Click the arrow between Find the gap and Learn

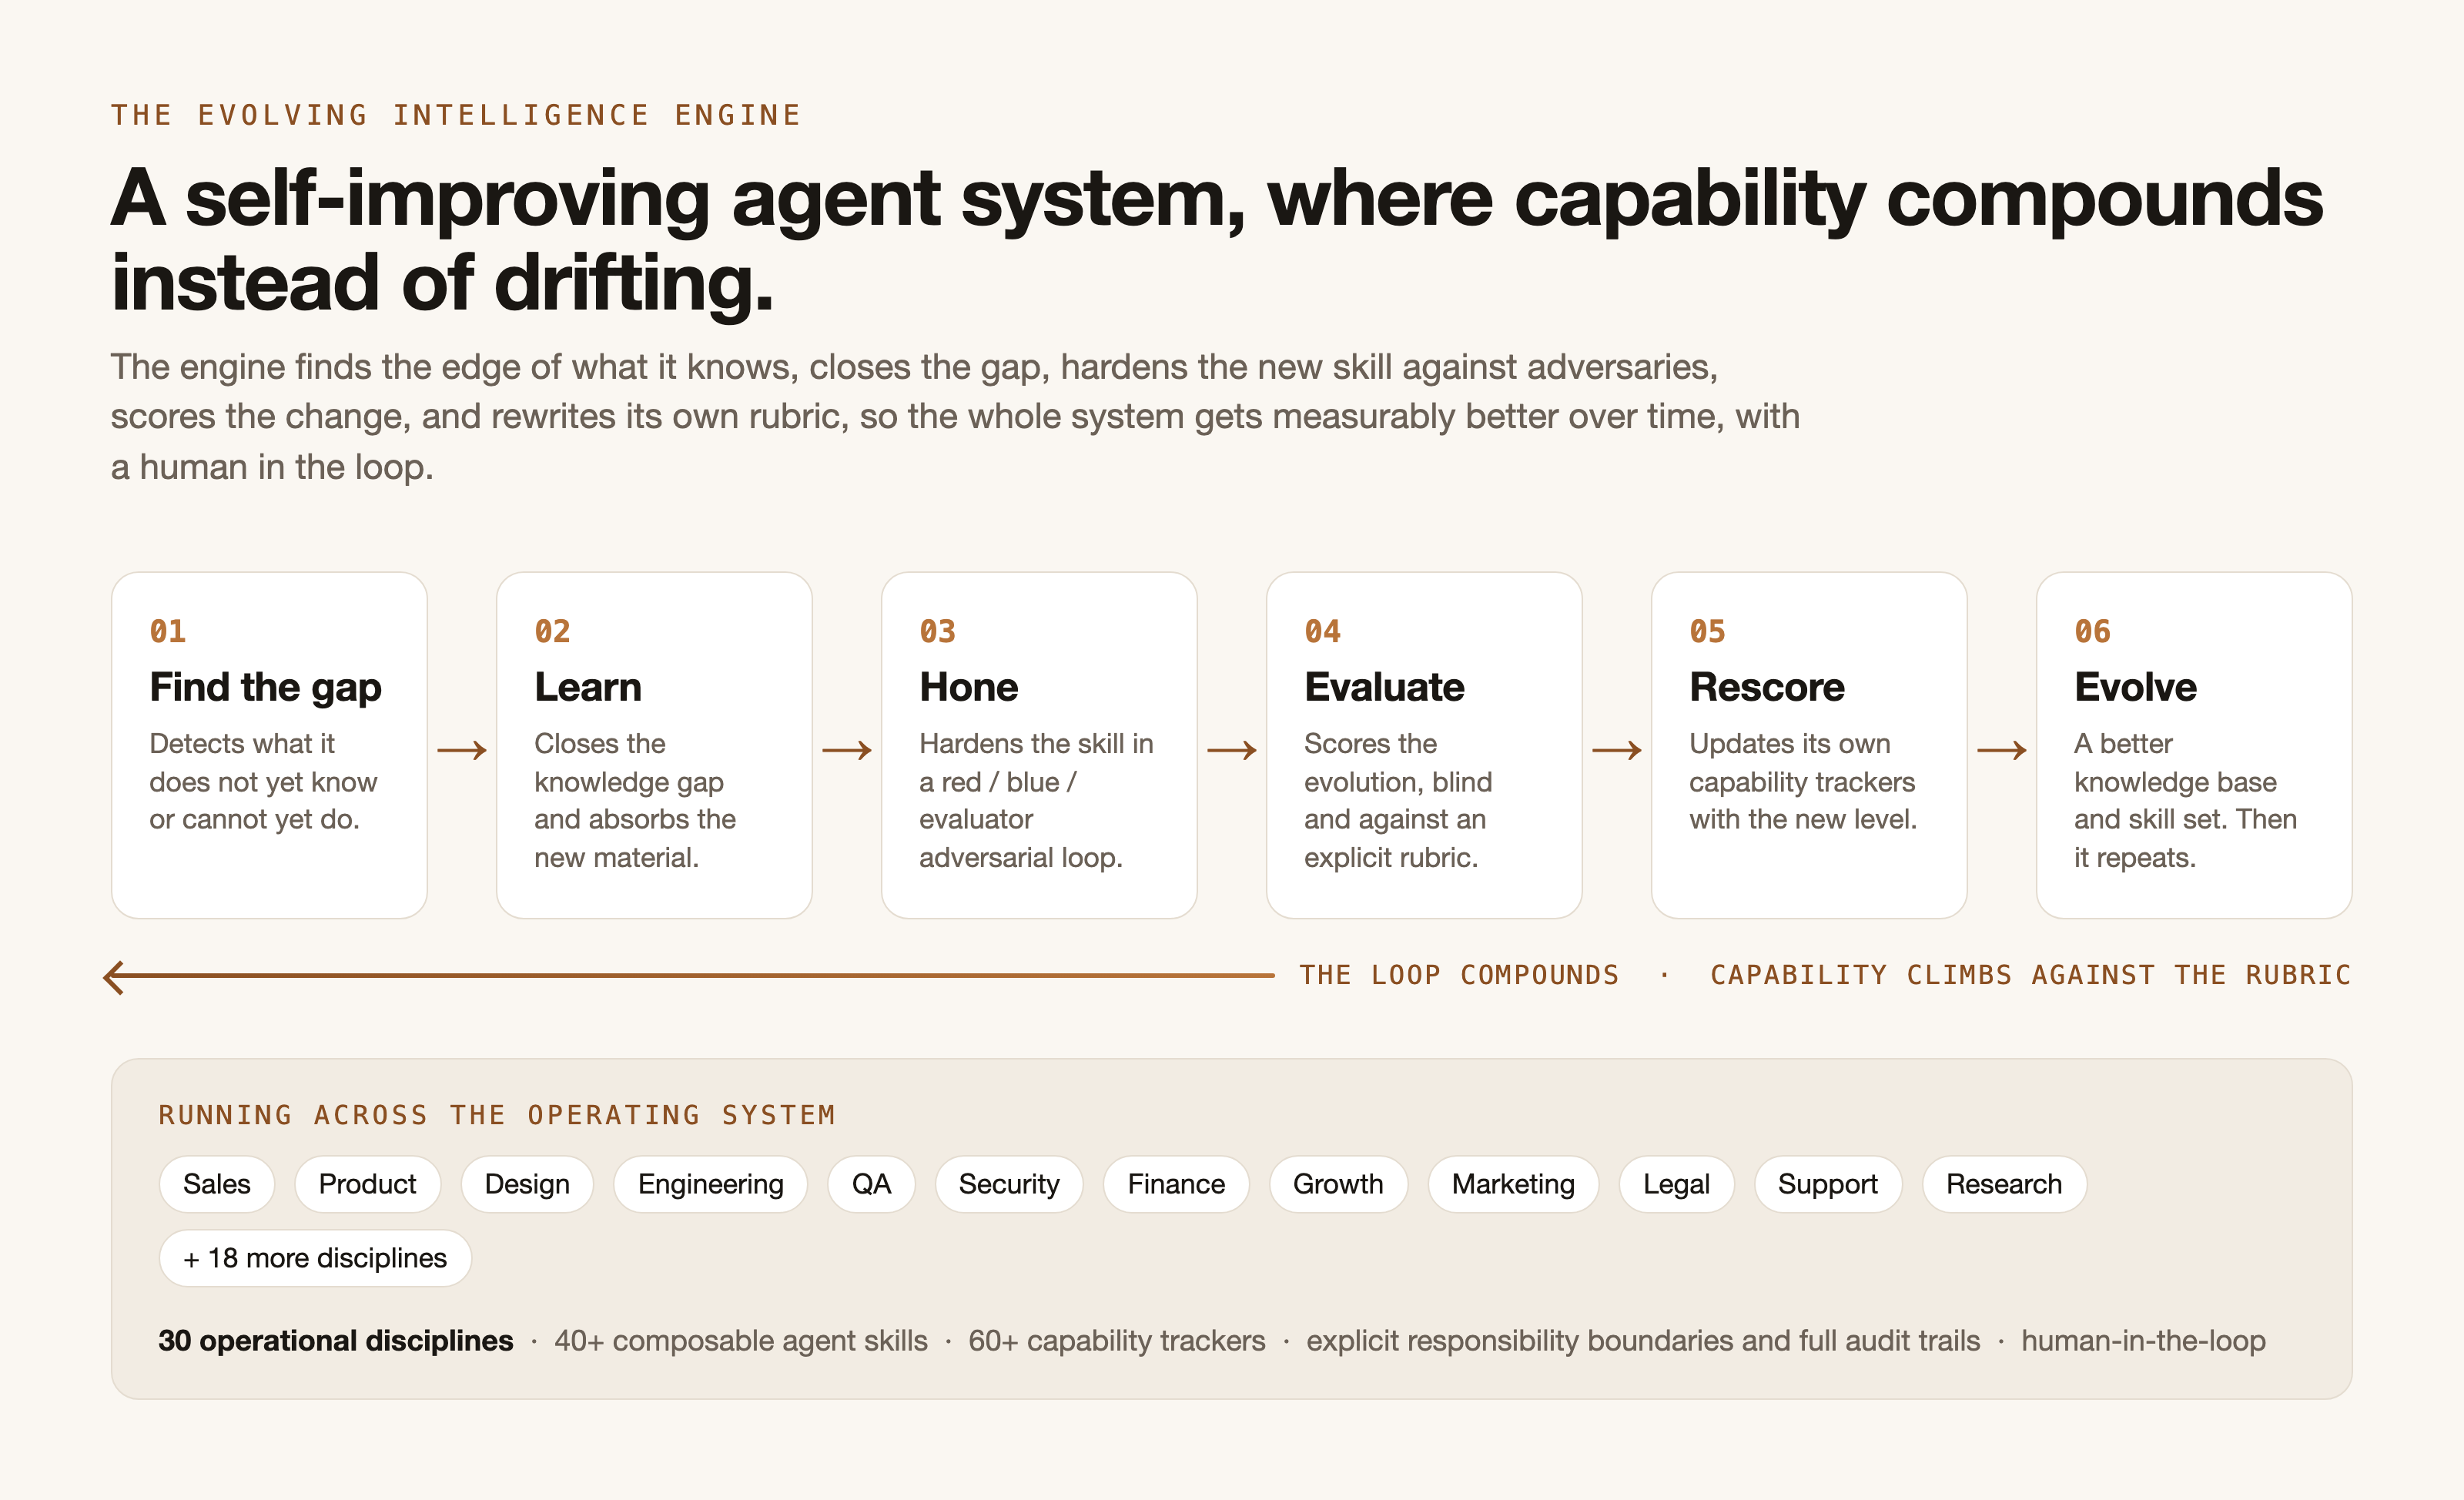pos(462,750)
